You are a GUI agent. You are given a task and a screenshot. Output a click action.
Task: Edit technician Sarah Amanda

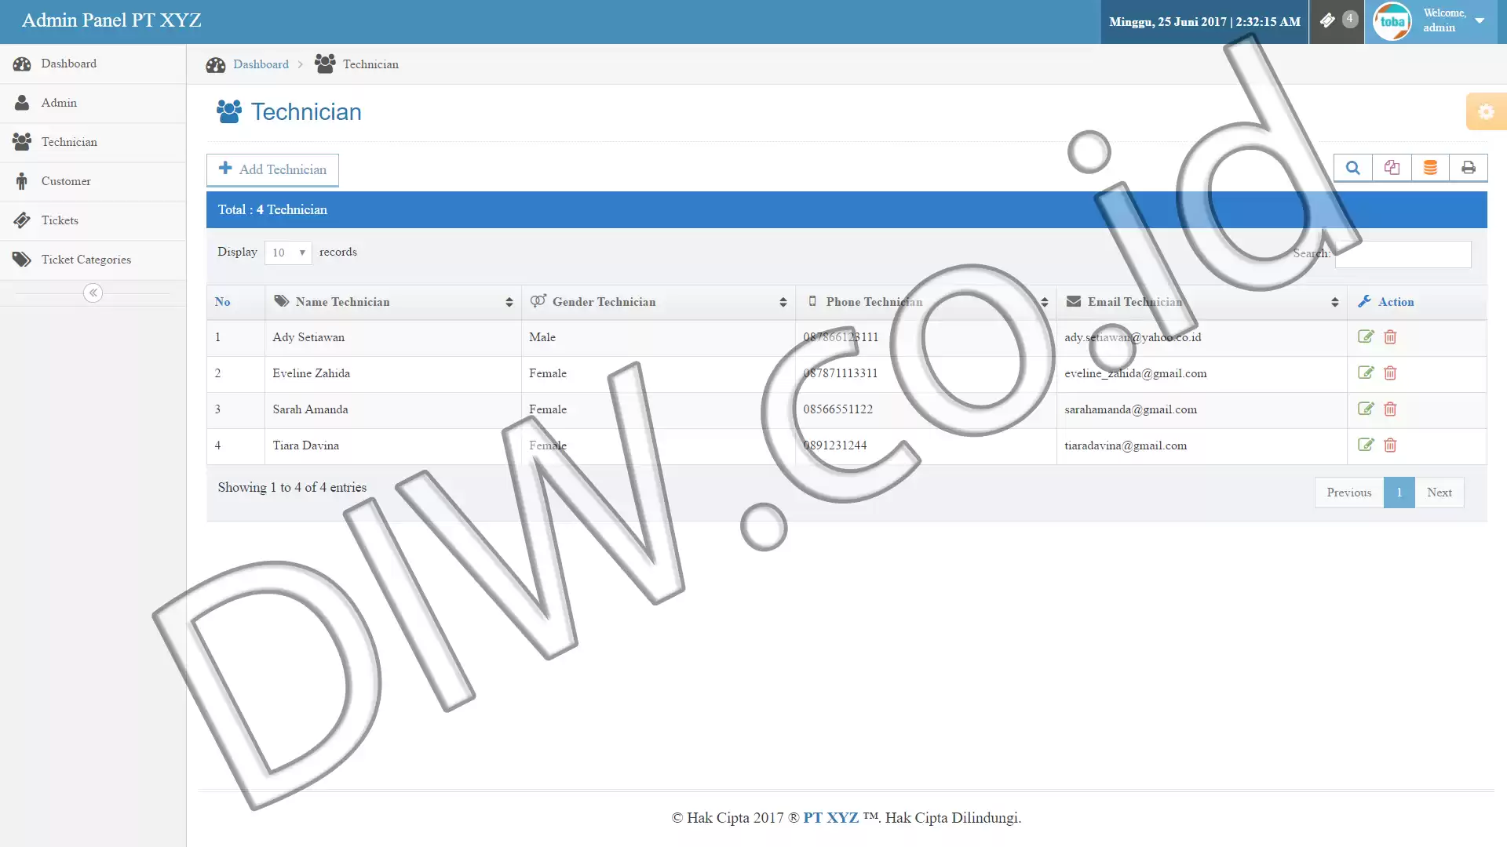point(1366,409)
